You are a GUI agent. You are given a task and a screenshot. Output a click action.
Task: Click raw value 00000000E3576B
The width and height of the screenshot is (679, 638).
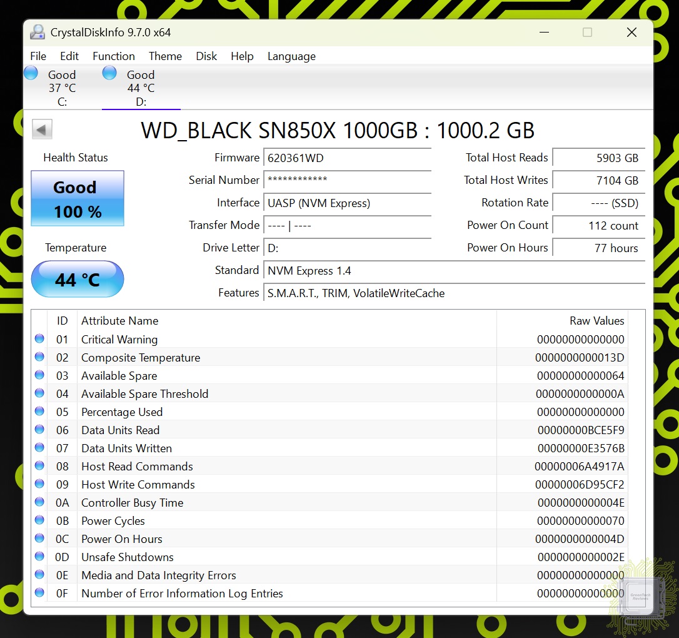point(581,448)
